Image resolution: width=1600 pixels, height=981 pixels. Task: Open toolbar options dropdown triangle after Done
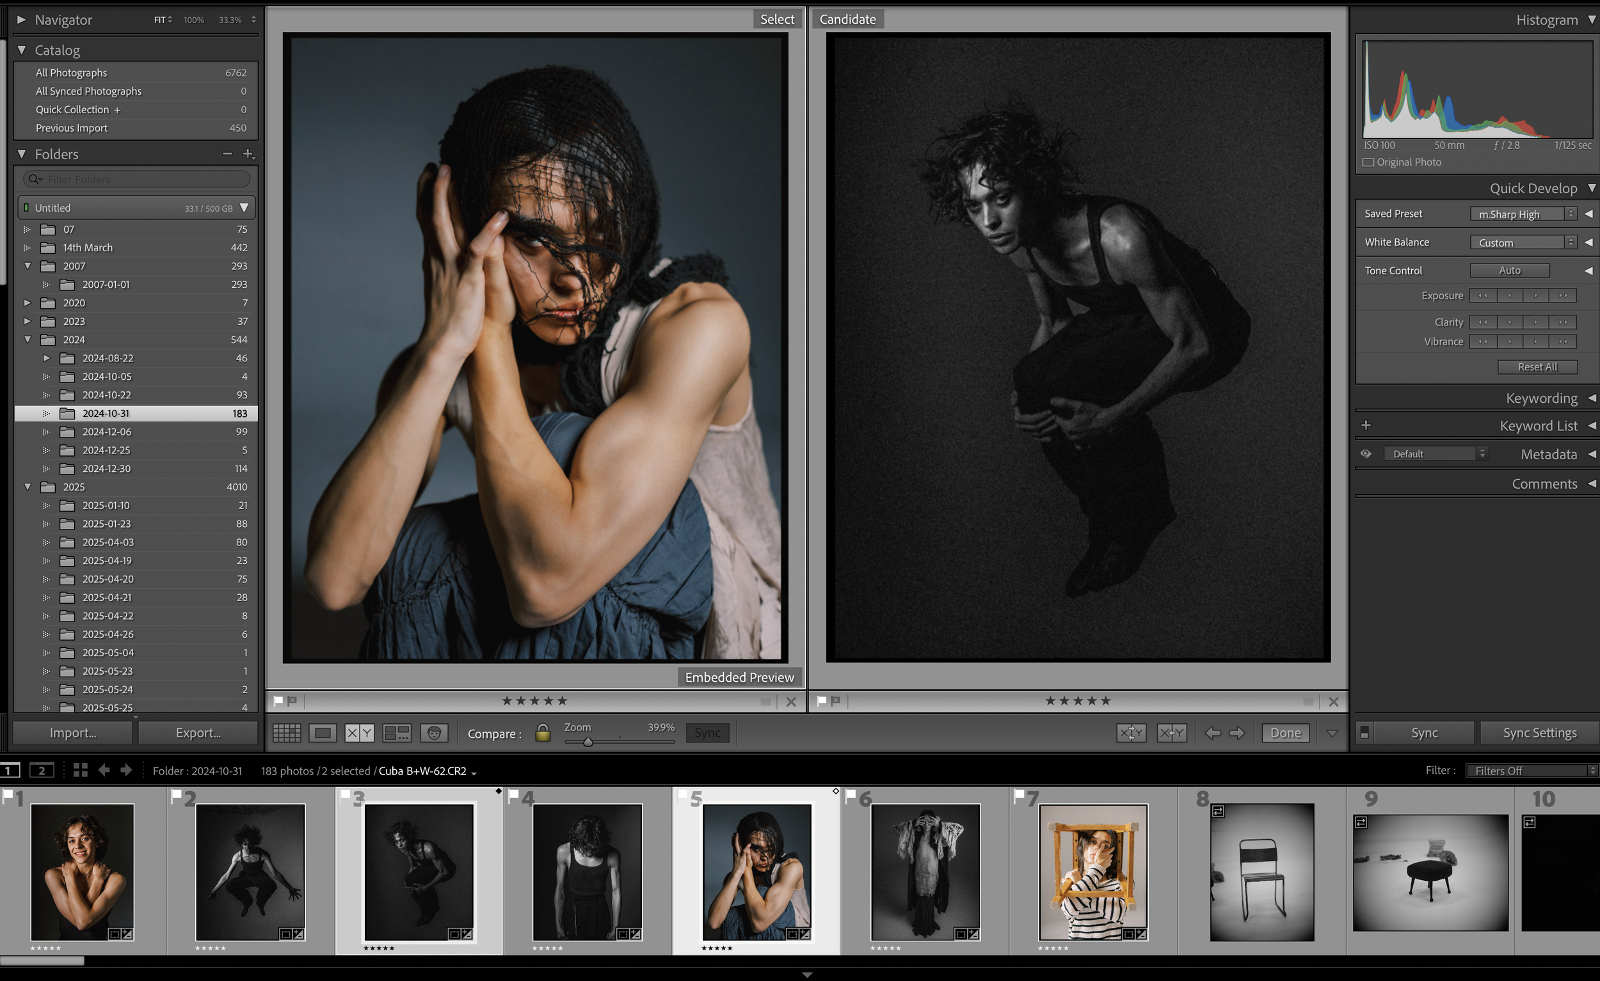[1332, 733]
